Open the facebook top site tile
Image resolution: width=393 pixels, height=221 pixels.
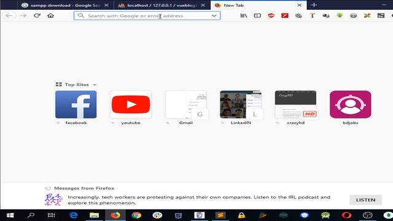click(x=76, y=104)
